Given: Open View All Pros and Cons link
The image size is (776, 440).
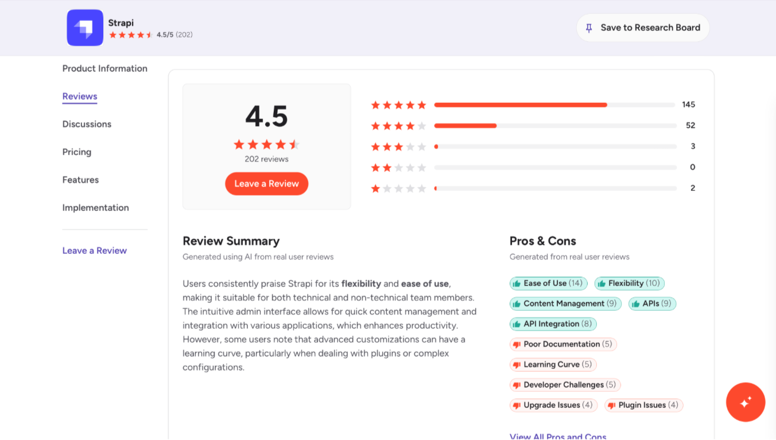Looking at the screenshot, I should click(x=557, y=436).
